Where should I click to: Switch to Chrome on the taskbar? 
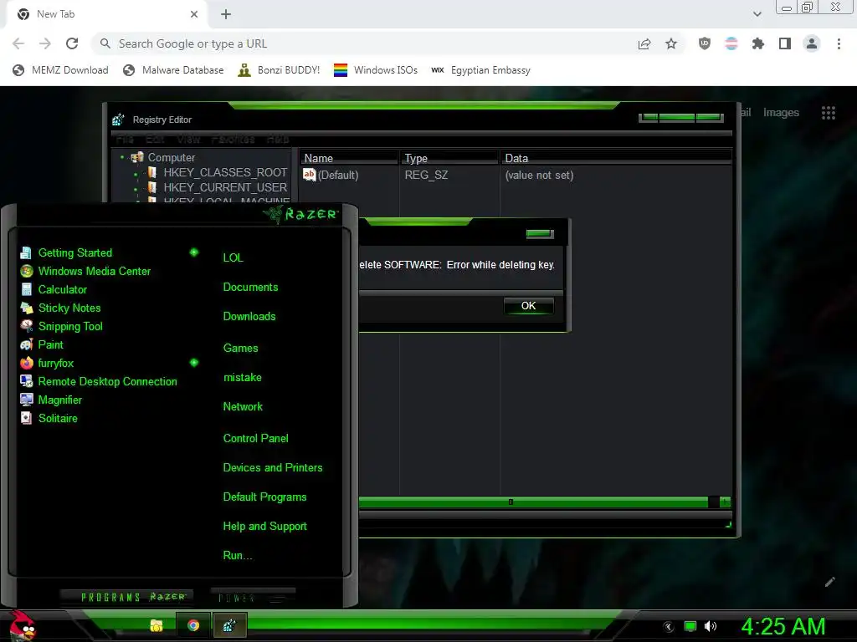point(193,625)
